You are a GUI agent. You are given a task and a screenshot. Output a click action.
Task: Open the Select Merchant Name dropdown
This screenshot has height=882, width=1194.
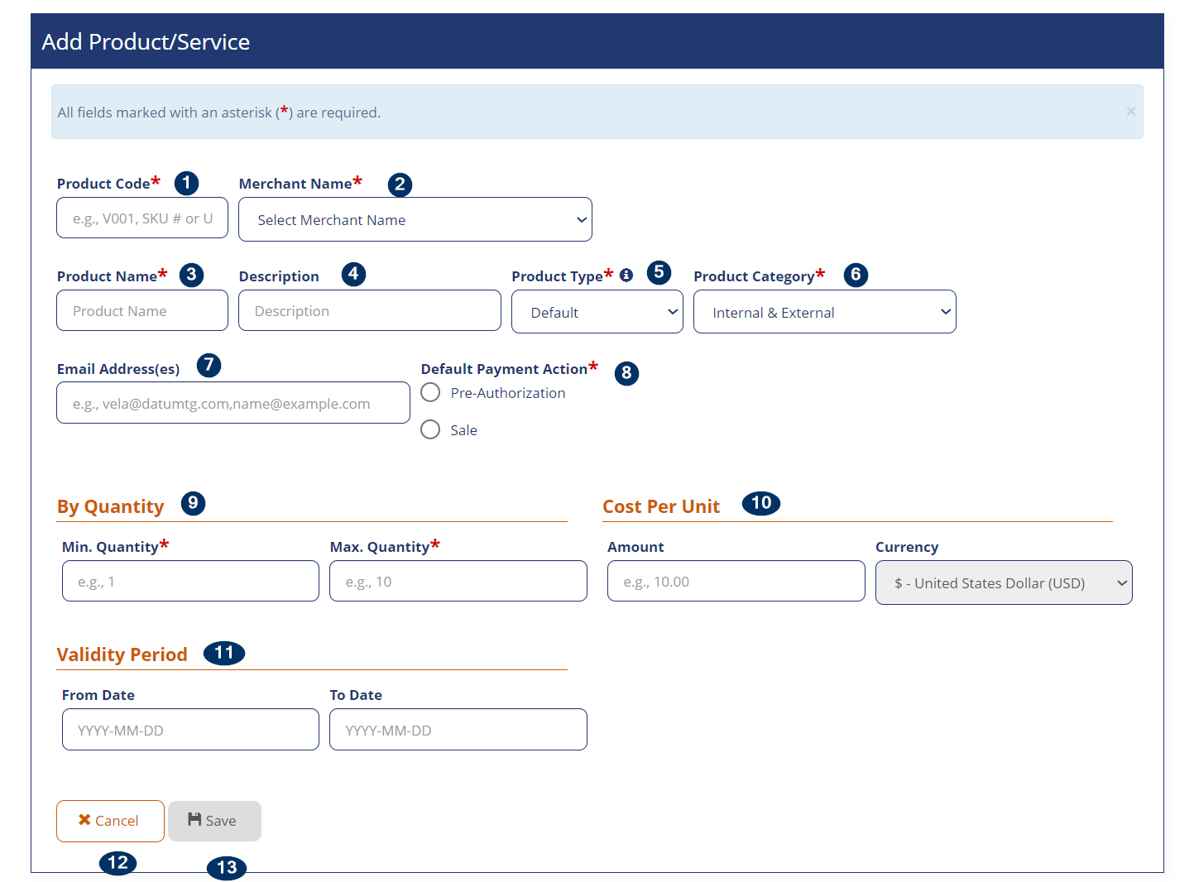coord(415,220)
